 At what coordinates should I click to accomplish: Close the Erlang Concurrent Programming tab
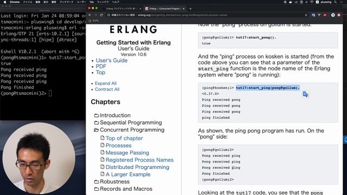183,9
